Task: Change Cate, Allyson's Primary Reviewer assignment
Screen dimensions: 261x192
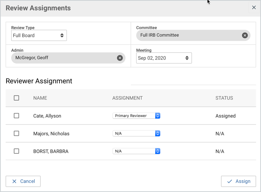Action: tap(136, 116)
